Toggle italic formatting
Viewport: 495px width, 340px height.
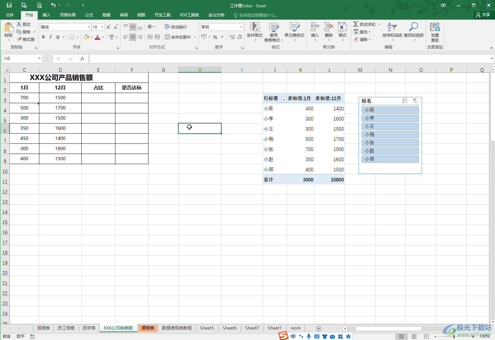click(50, 37)
